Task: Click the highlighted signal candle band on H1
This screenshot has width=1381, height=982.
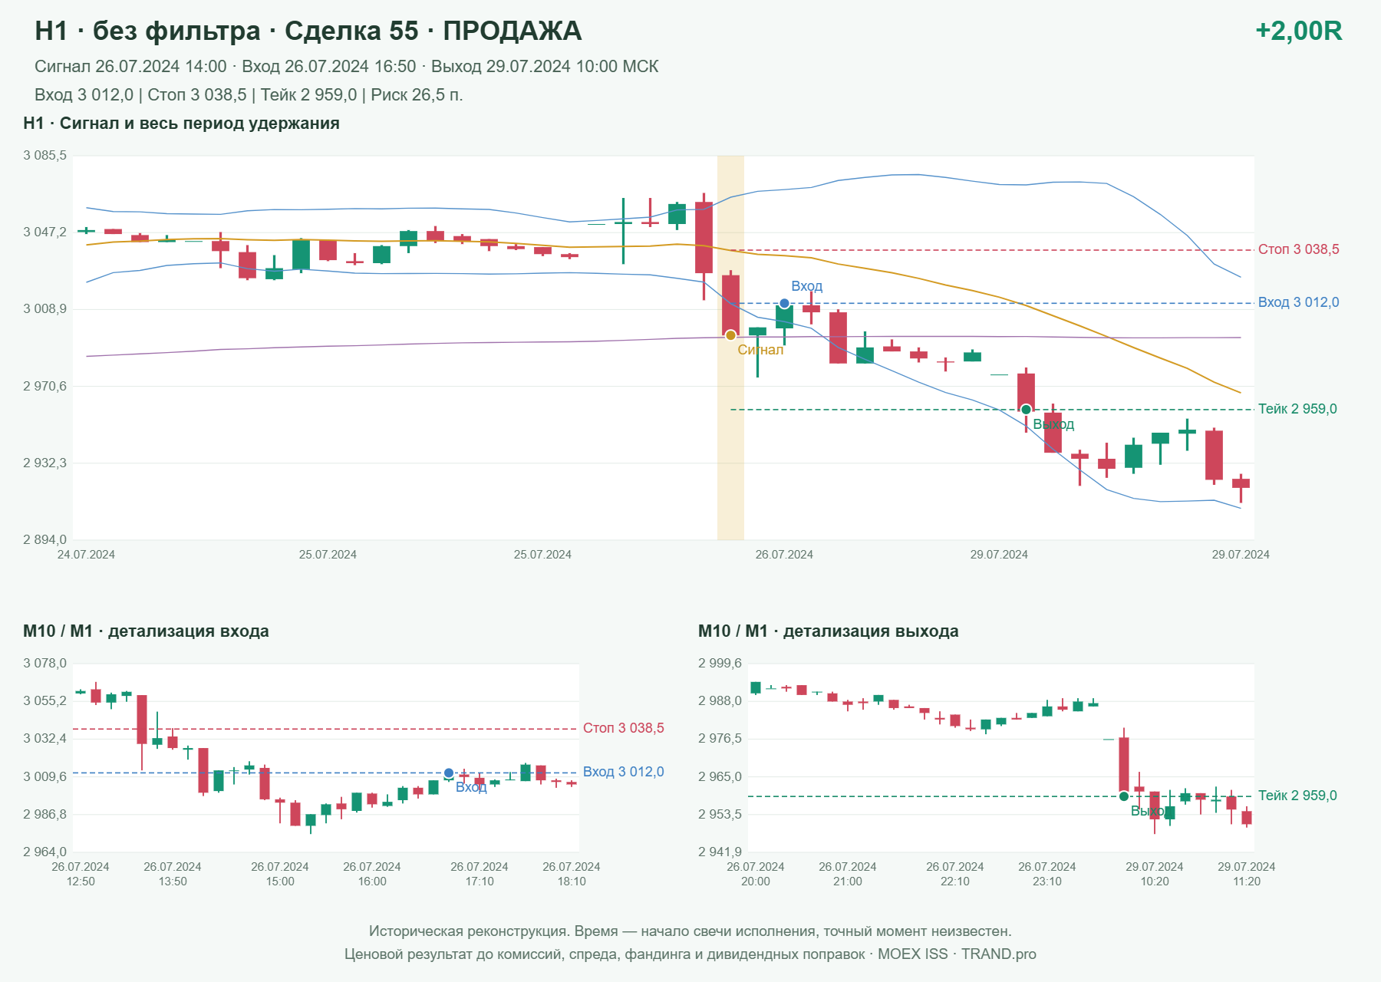Action: point(730,348)
